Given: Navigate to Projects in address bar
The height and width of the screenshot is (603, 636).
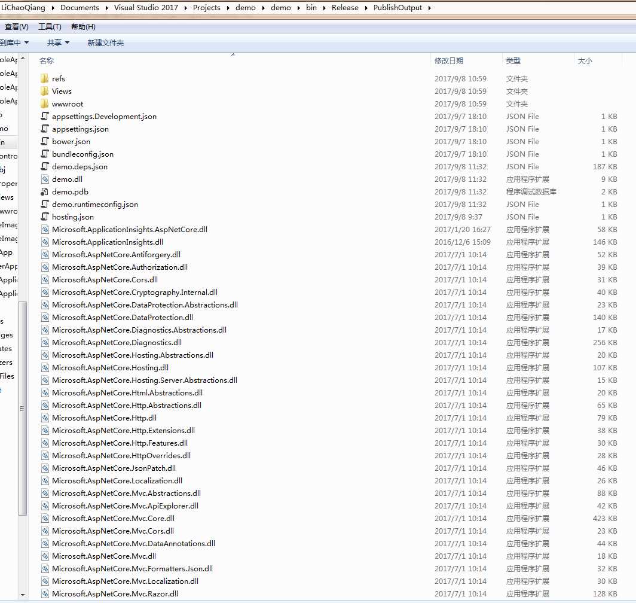Looking at the screenshot, I should (x=206, y=8).
